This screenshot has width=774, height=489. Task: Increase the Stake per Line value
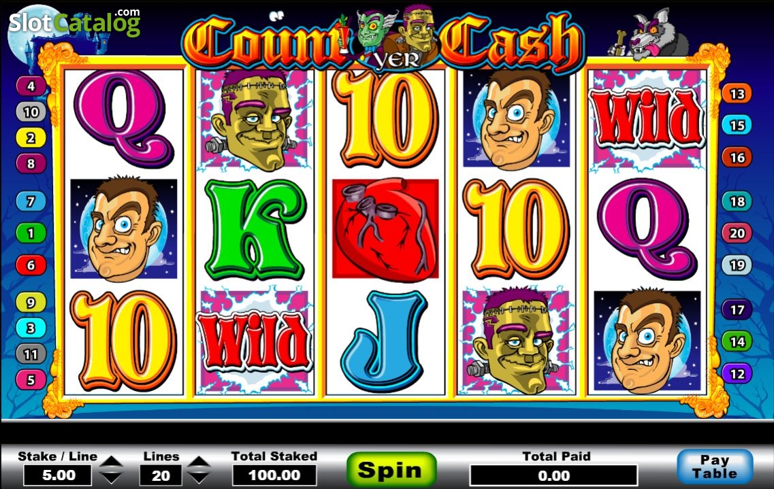pos(112,462)
